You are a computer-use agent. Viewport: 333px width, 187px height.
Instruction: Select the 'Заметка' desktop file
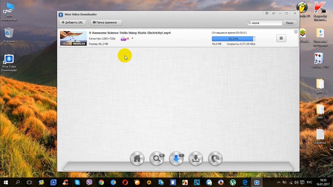320,137
